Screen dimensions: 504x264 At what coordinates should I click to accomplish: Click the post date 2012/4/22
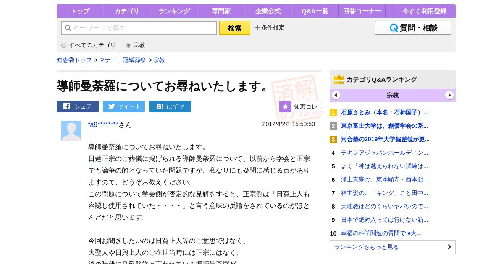pyautogui.click(x=289, y=124)
